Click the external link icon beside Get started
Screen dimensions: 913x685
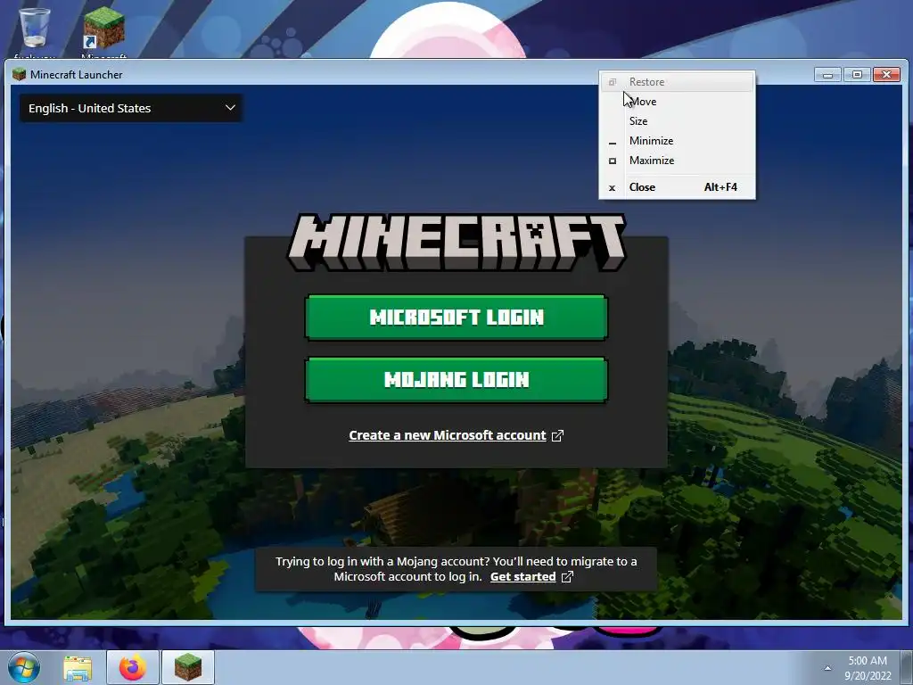(567, 577)
